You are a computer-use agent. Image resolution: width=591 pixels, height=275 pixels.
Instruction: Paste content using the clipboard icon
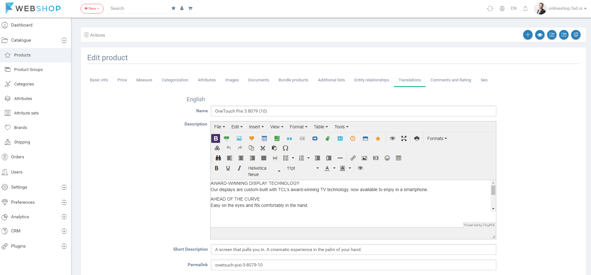coord(274,148)
